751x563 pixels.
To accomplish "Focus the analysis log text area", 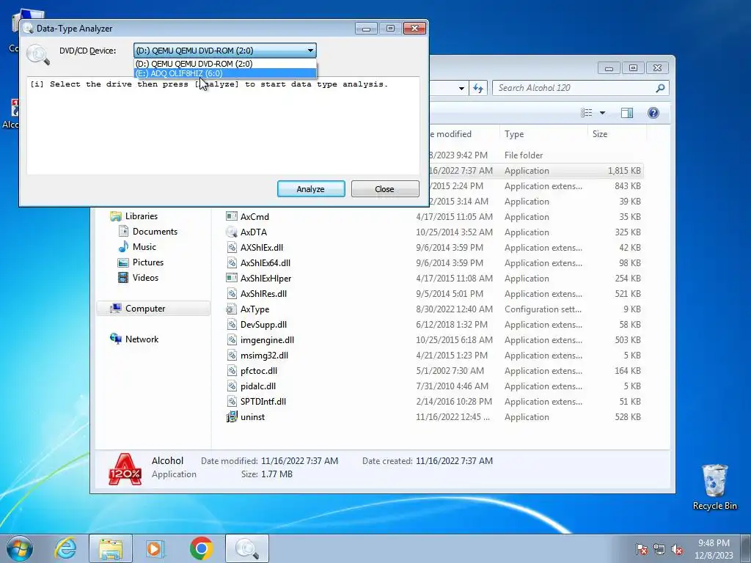I will pos(223,125).
